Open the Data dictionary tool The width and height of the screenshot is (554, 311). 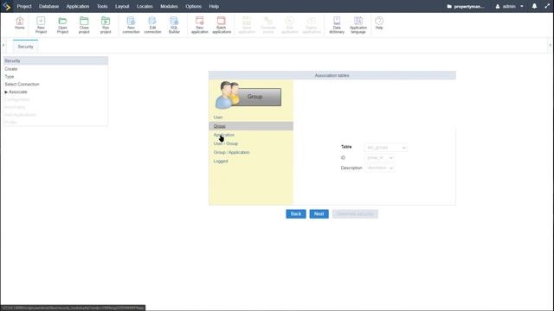[337, 25]
